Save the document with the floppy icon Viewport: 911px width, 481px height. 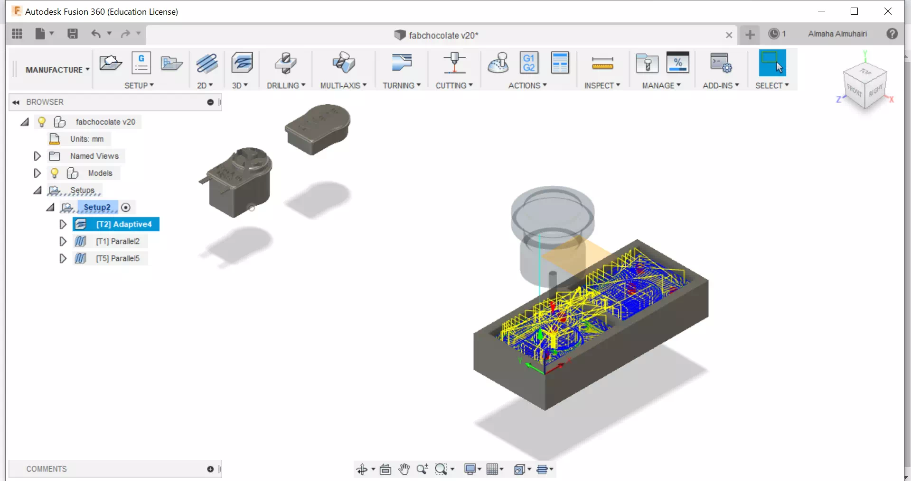[x=73, y=34]
